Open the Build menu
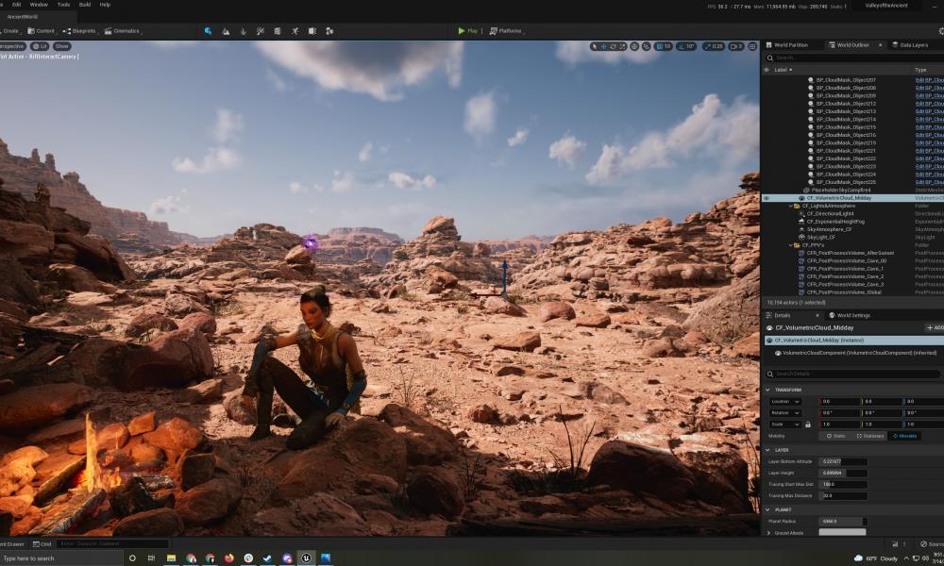 (x=85, y=4)
